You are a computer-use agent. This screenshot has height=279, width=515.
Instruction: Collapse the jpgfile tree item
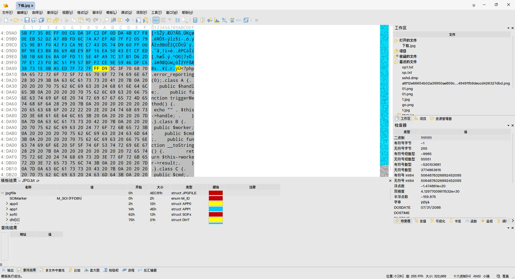click(x=2, y=193)
